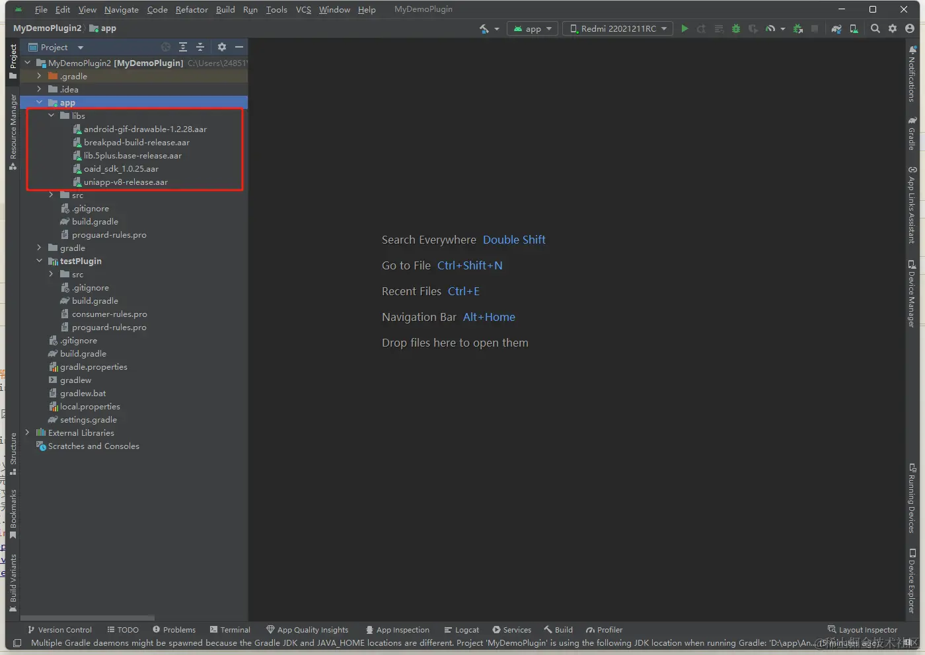Click the Expand All icon in the Project panel

(183, 47)
